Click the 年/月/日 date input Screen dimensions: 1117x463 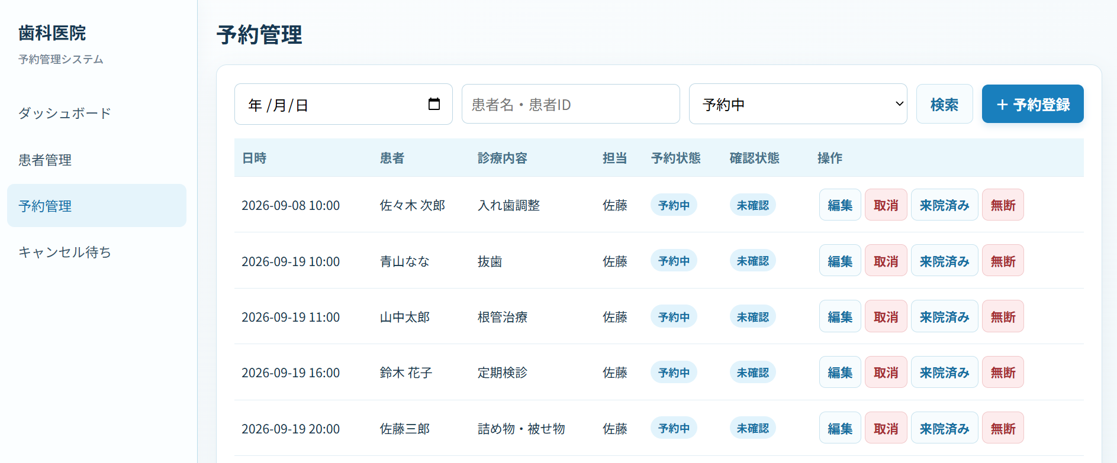343,104
